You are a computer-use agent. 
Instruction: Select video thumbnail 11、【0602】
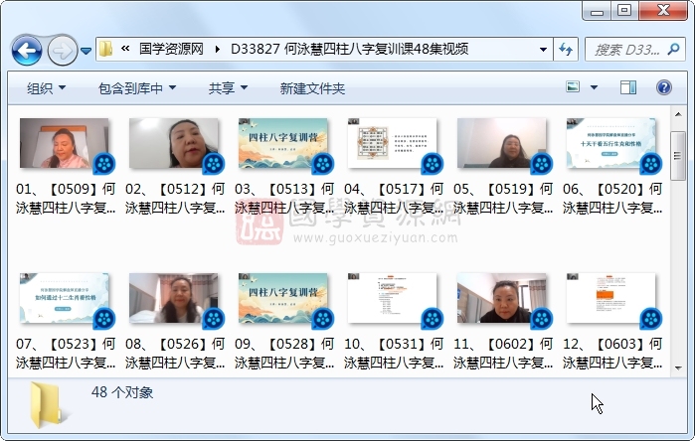coord(504,300)
